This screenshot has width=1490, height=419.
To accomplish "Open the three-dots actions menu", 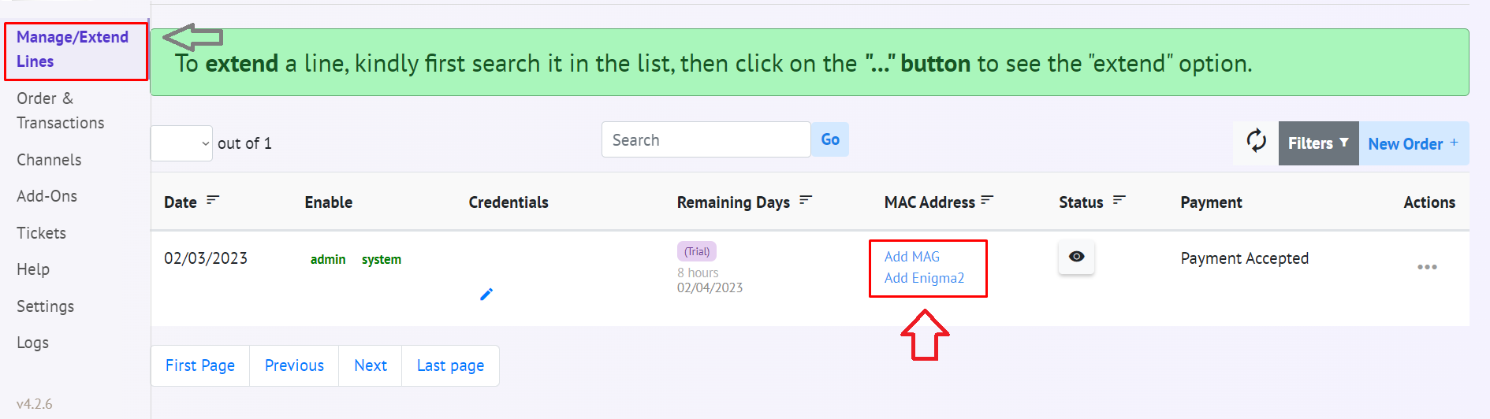I will [x=1427, y=267].
